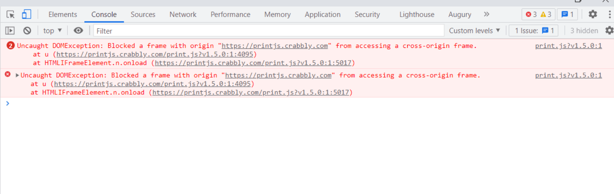Switch to the Sources tab

[143, 14]
